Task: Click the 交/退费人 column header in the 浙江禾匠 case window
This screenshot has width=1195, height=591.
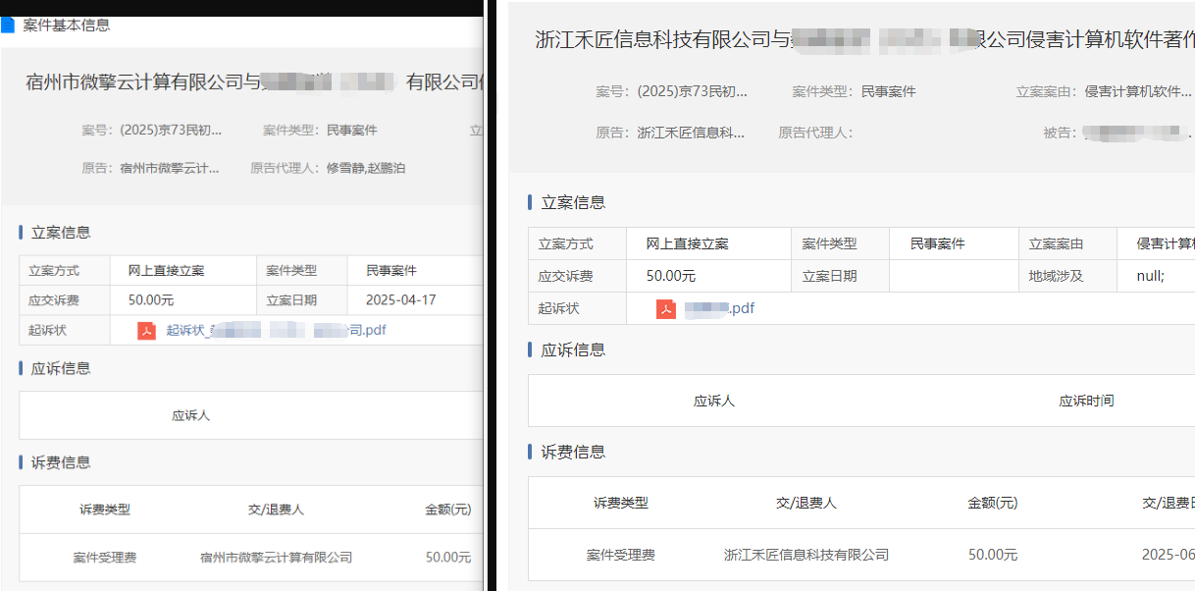Action: coord(806,503)
